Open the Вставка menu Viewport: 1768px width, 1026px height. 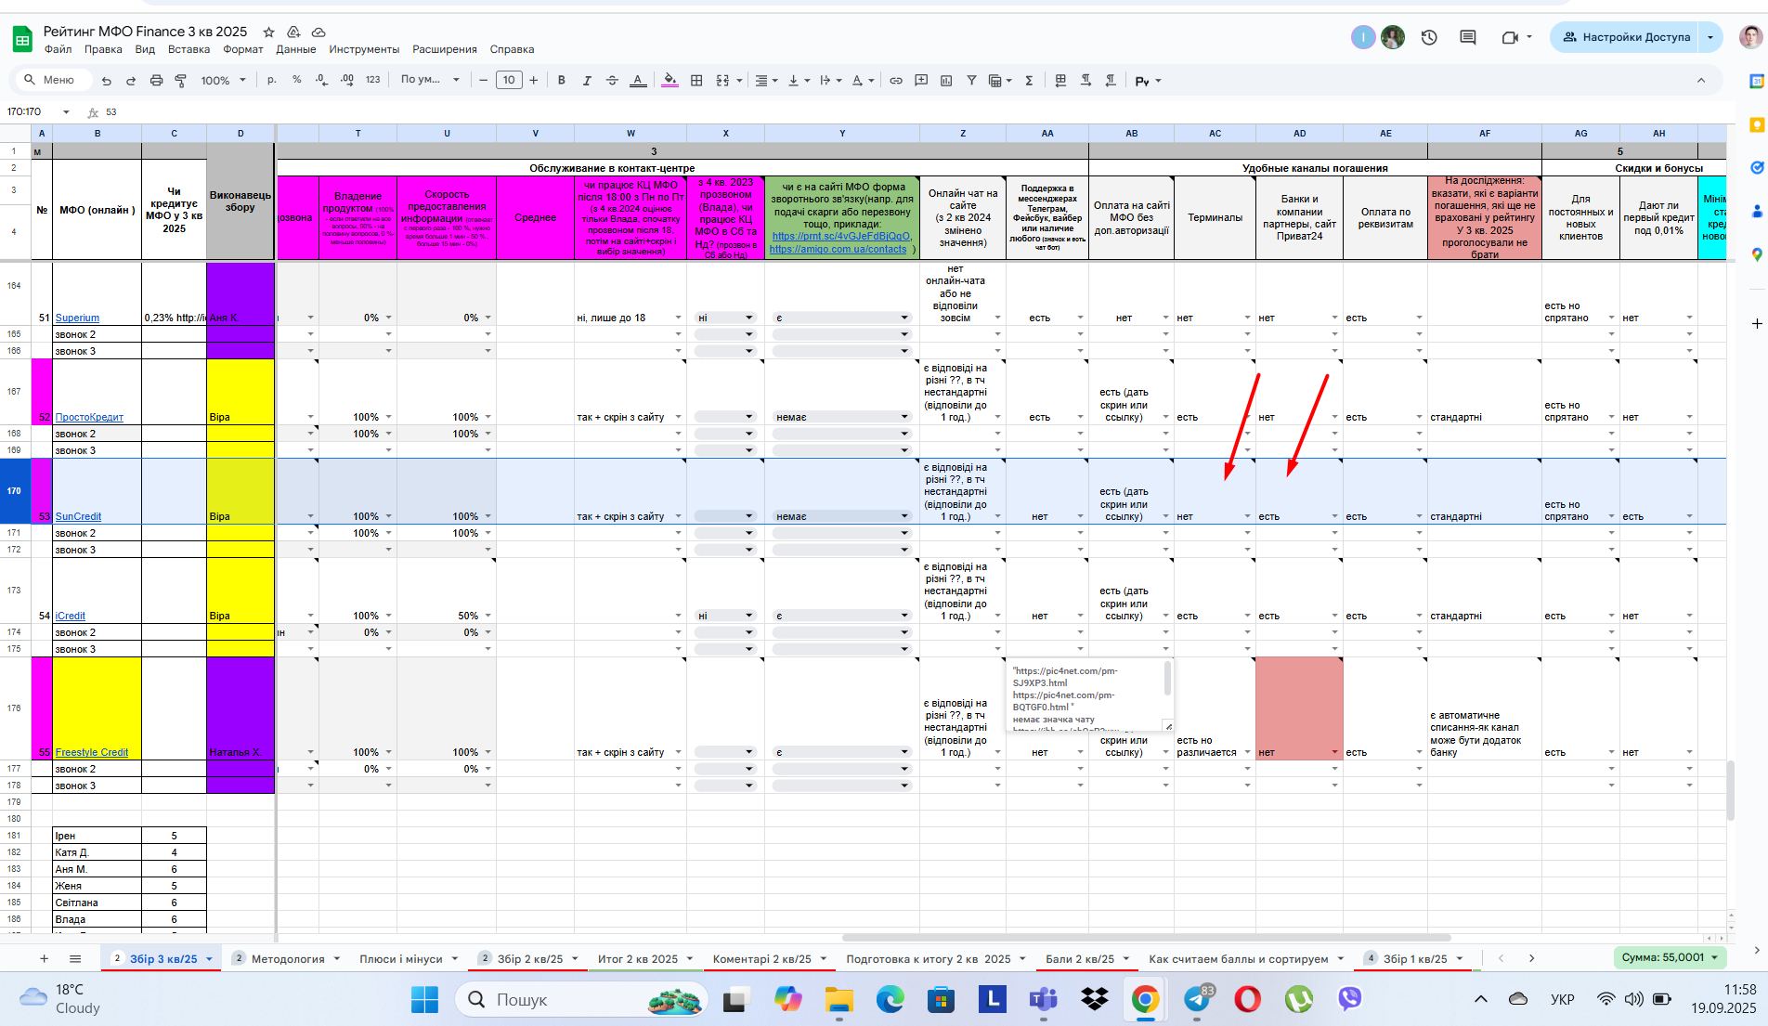[188, 49]
